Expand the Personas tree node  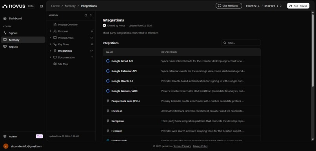[51, 31]
